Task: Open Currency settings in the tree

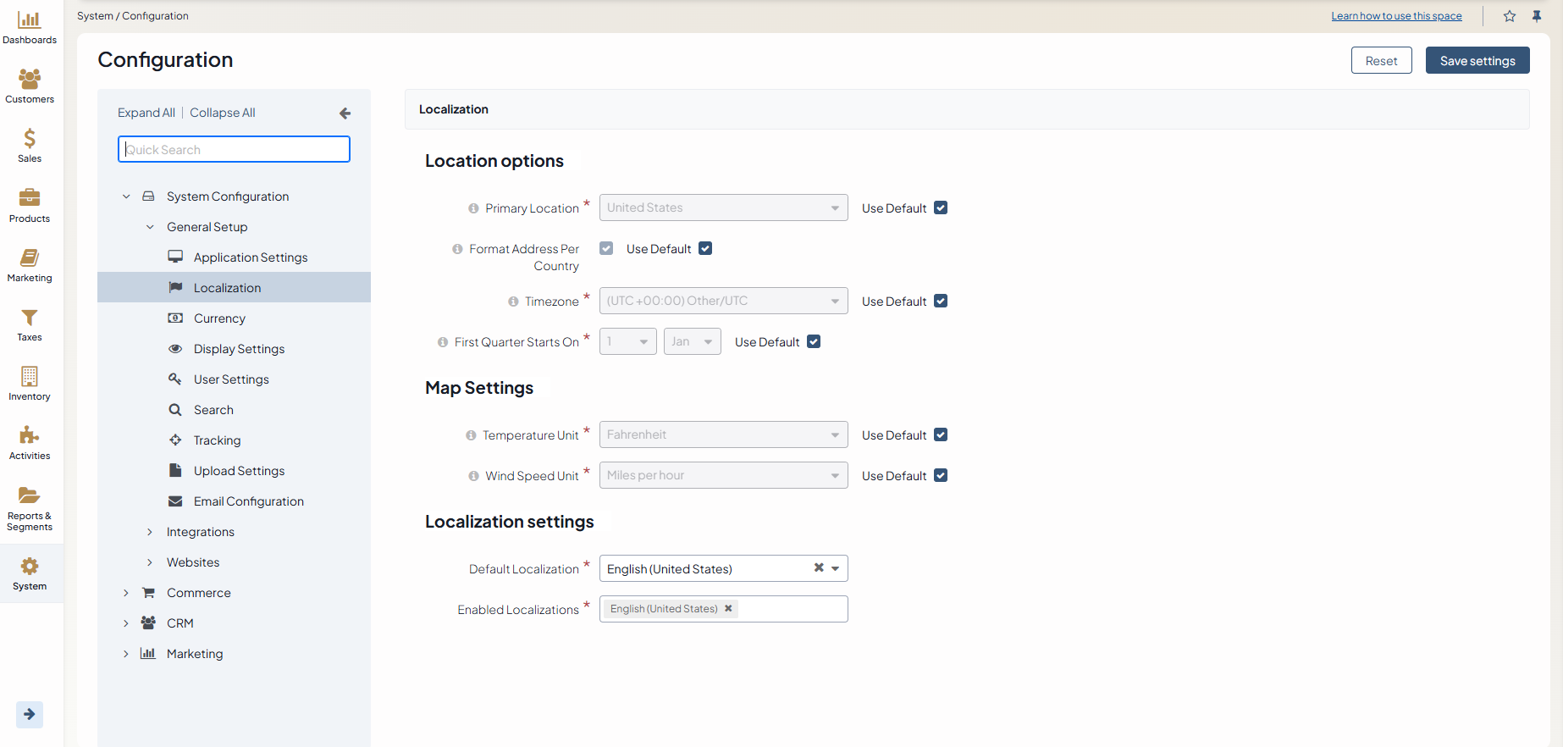Action: coord(219,318)
